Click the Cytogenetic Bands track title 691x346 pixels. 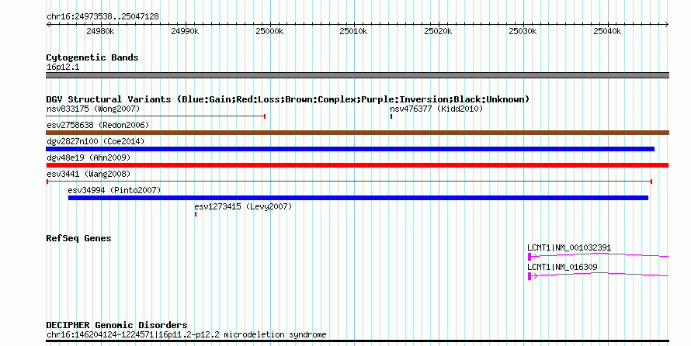tap(92, 57)
